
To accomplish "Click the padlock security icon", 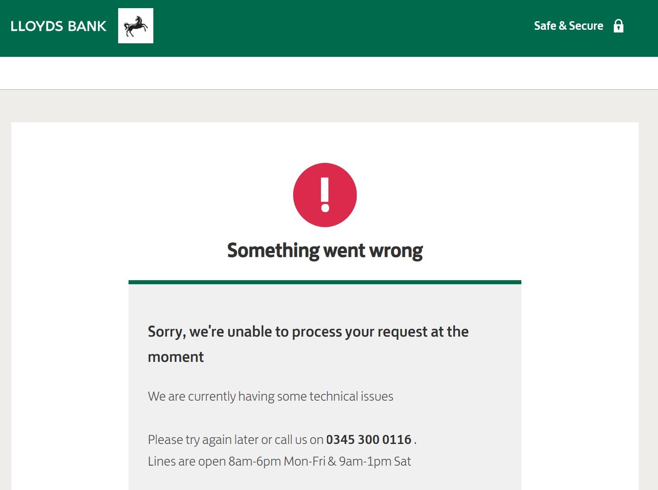I will pos(619,26).
